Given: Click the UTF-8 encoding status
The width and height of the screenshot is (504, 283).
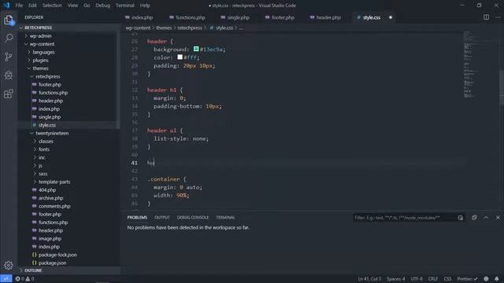Looking at the screenshot, I should tap(417, 279).
